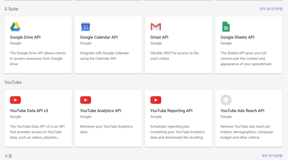The width and height of the screenshot is (288, 160).
Task: Click Google publisher label under YouTube Data API v3
Action: tap(15, 117)
